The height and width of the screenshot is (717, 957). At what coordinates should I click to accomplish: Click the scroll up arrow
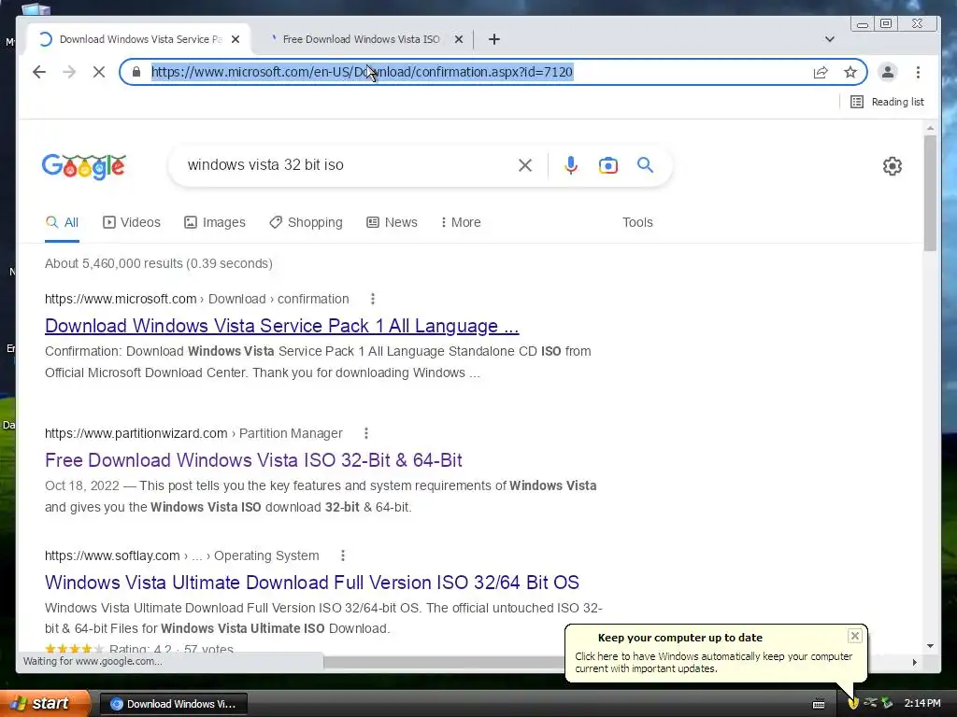[x=930, y=128]
